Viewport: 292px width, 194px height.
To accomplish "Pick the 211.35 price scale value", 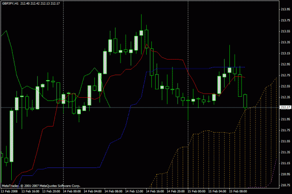I will (285, 152).
